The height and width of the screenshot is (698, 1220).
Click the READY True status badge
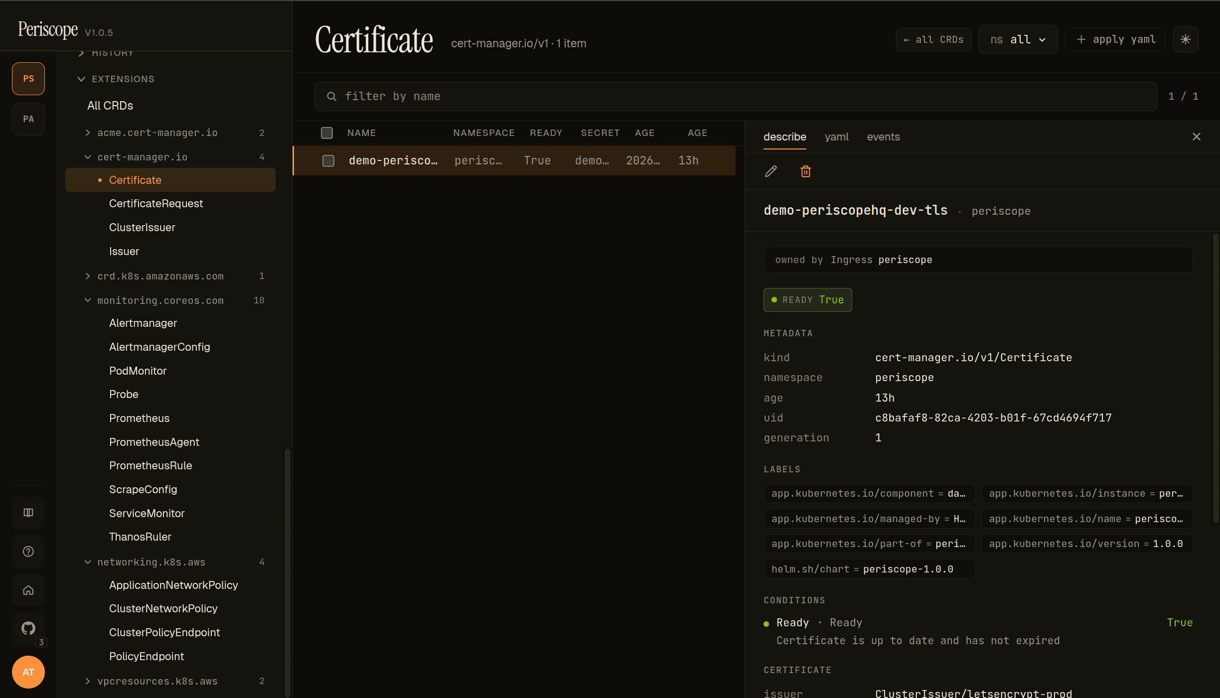click(807, 300)
